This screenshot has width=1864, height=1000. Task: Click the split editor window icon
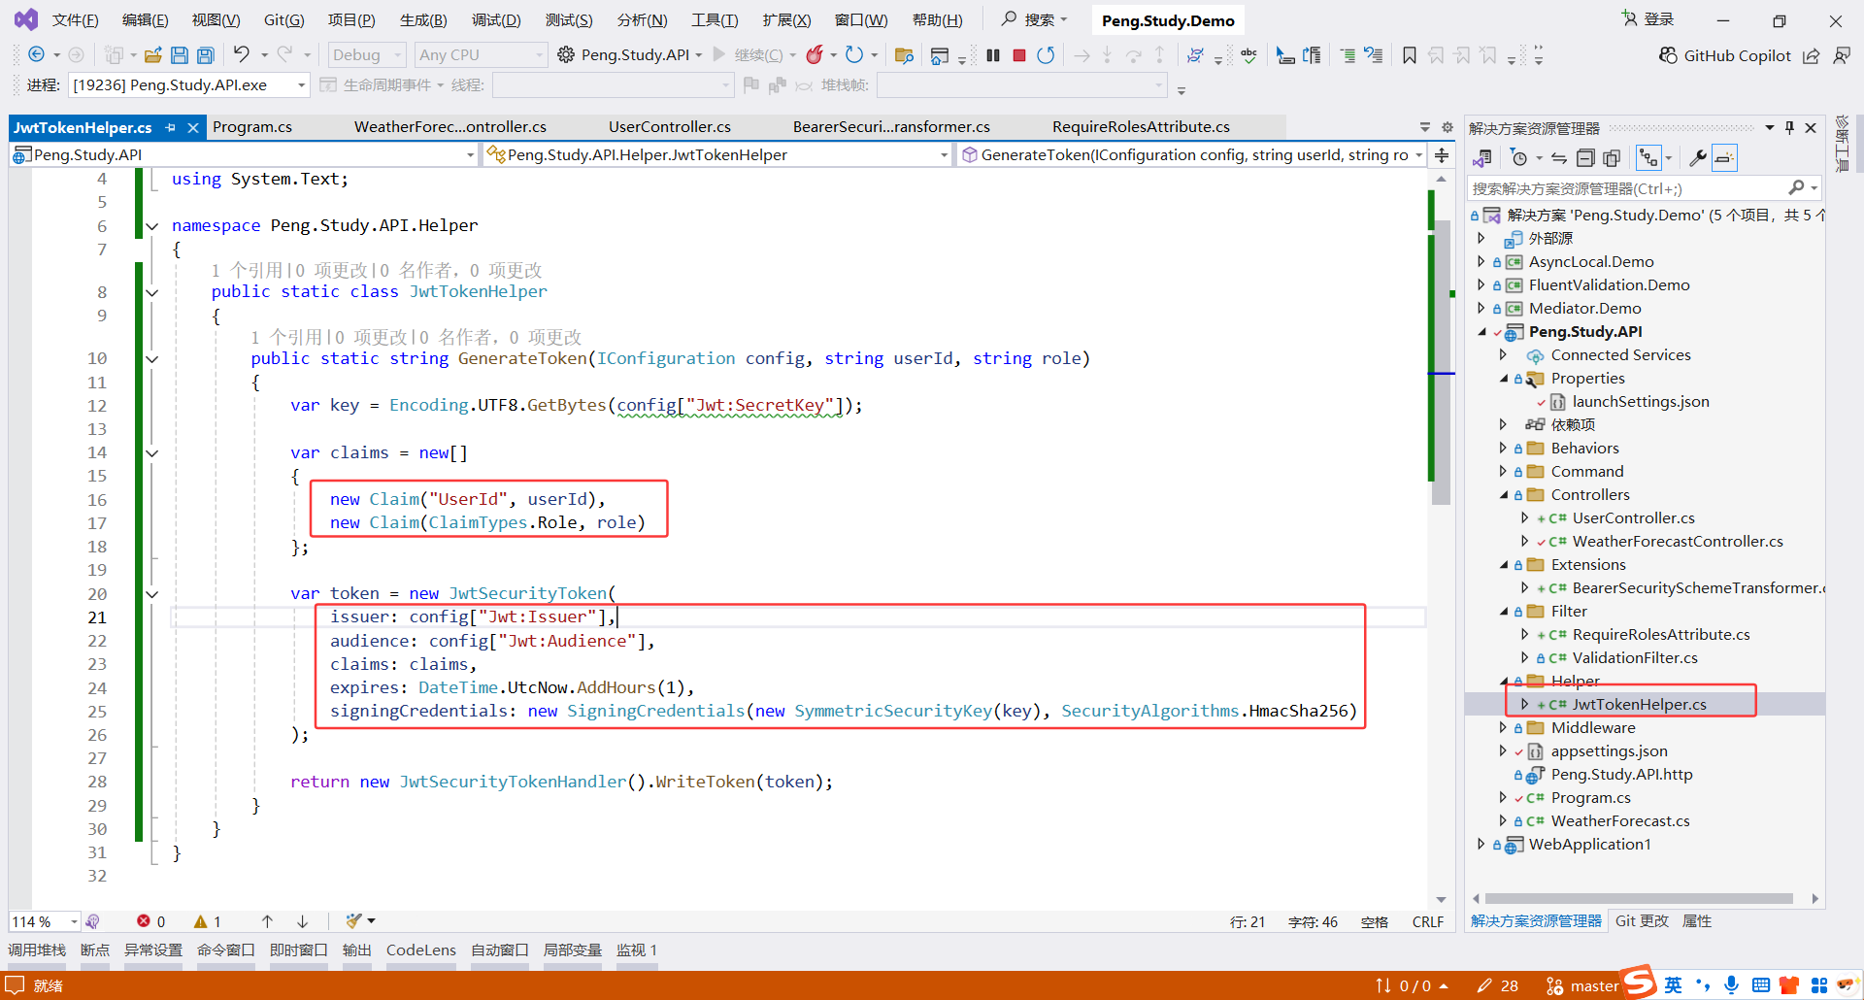tap(1442, 155)
